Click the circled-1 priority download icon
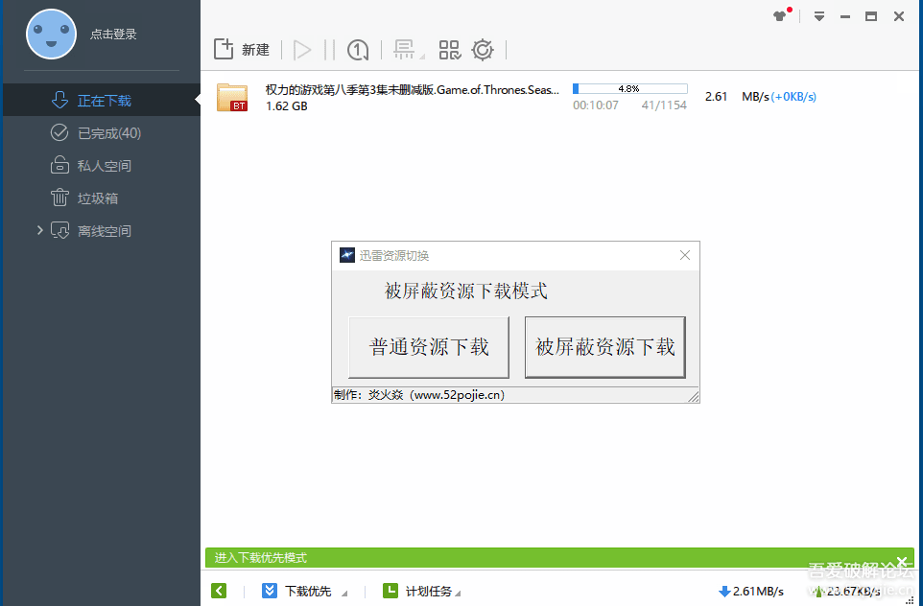Viewport: 923px width, 606px height. pyautogui.click(x=357, y=50)
